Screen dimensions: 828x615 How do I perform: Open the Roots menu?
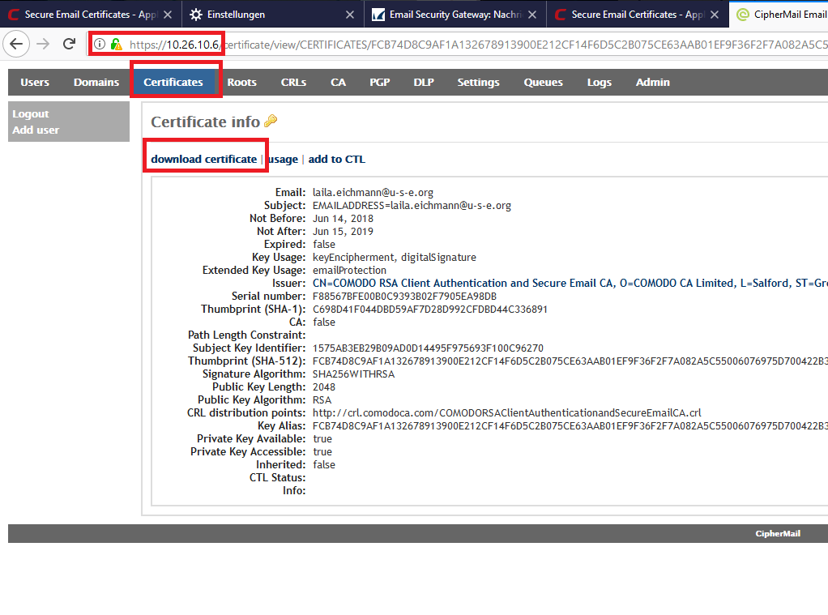241,82
